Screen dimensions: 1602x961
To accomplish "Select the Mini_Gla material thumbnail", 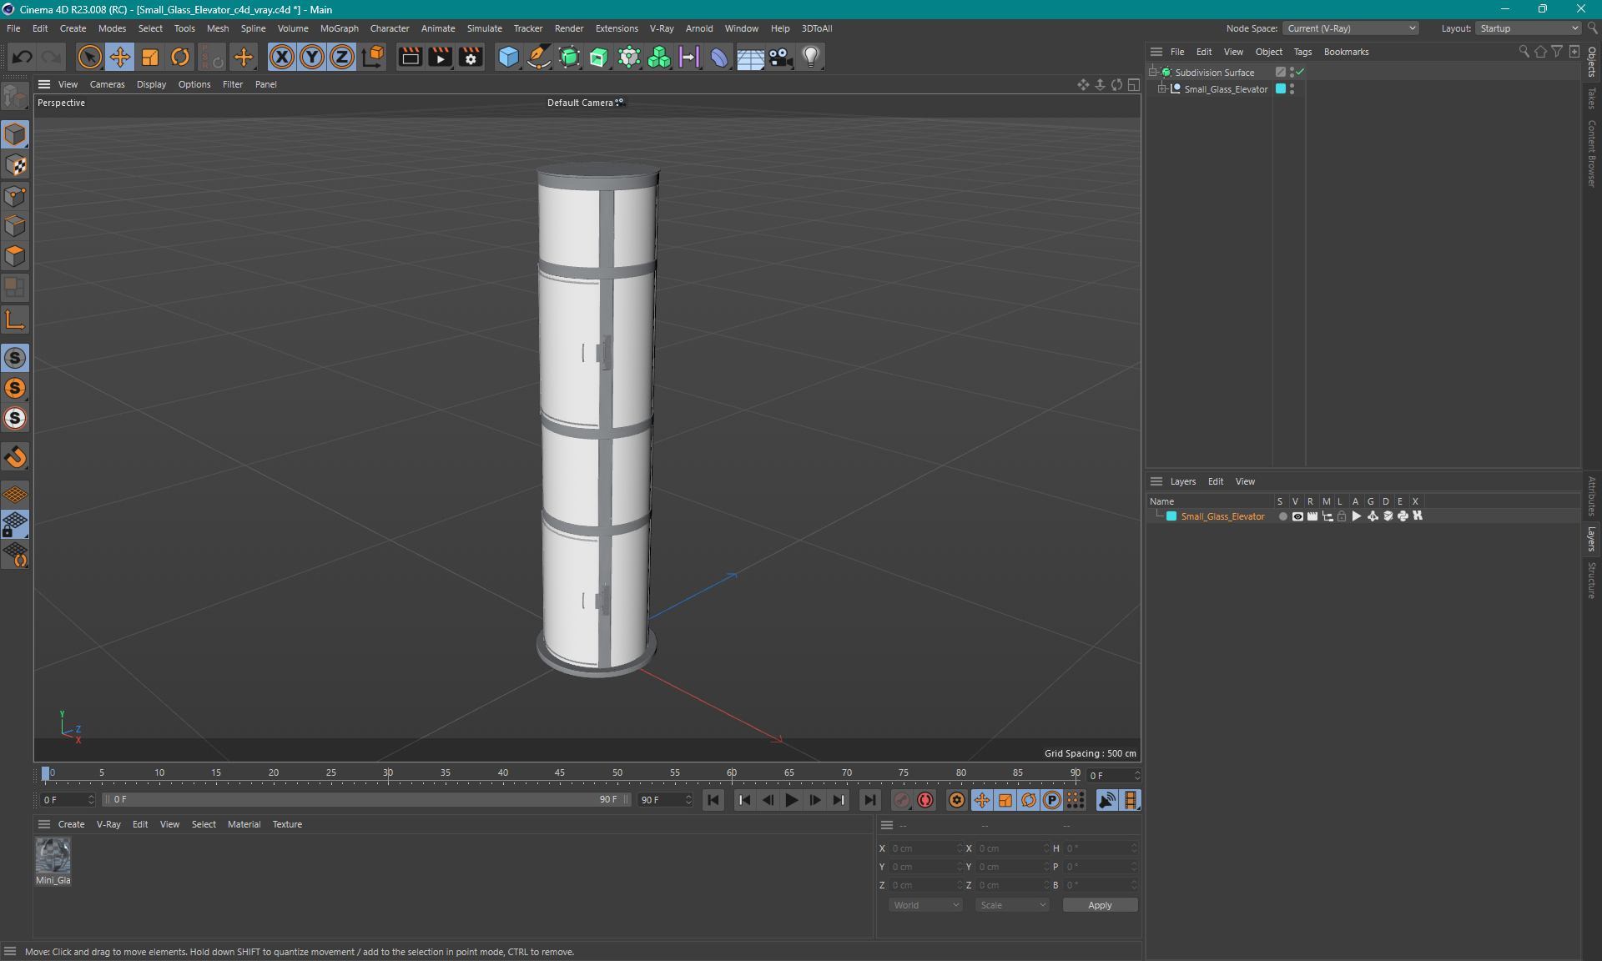I will [x=53, y=855].
